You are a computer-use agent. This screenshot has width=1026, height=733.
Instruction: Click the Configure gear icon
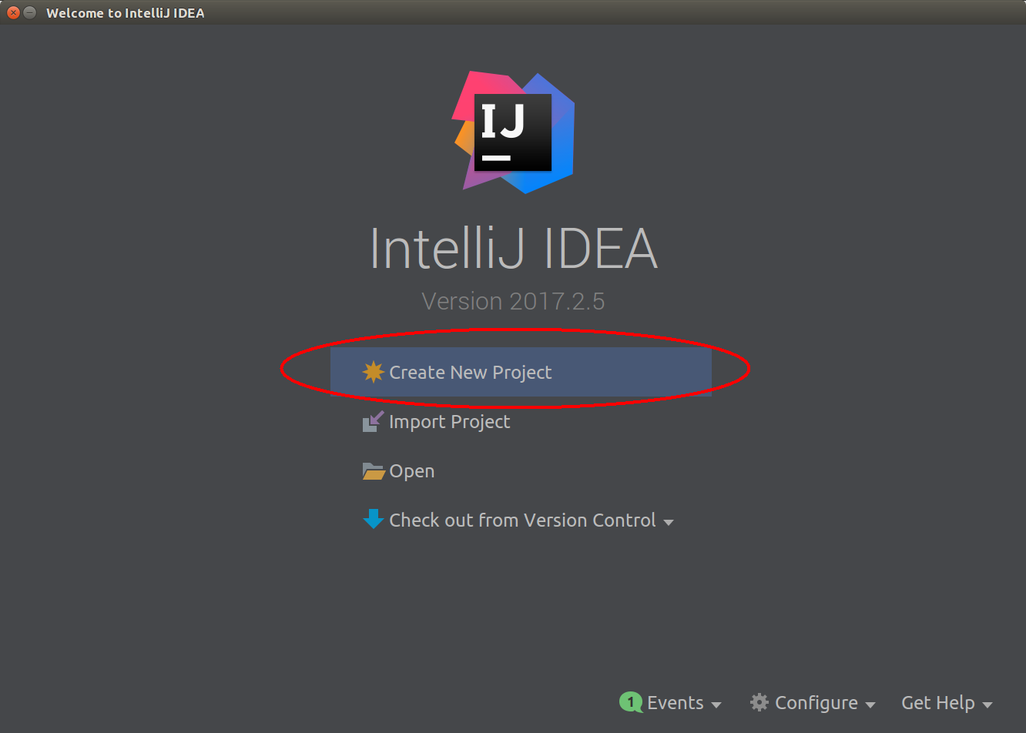coord(759,702)
